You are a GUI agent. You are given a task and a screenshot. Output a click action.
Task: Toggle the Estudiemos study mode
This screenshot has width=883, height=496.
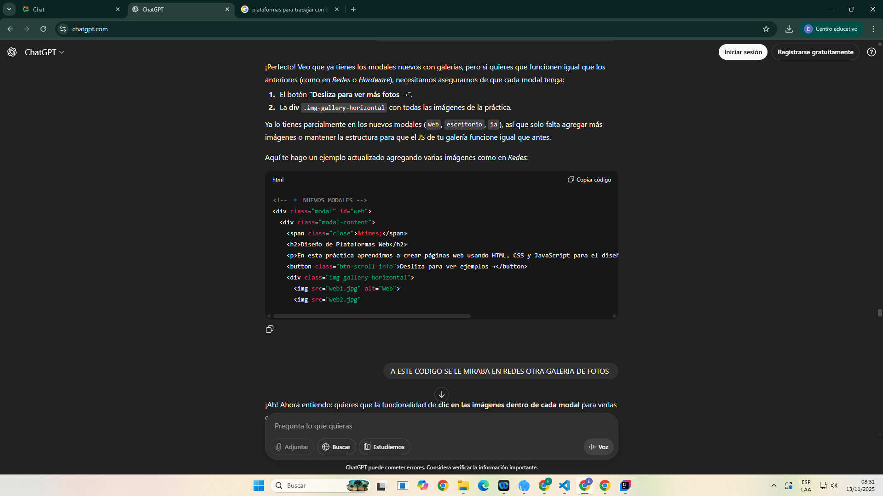[x=384, y=447]
